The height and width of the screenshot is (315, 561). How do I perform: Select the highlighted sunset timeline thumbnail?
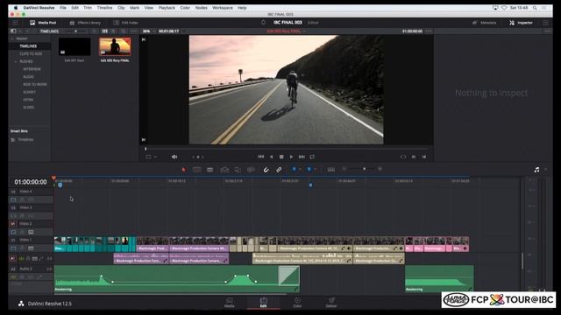(115, 46)
